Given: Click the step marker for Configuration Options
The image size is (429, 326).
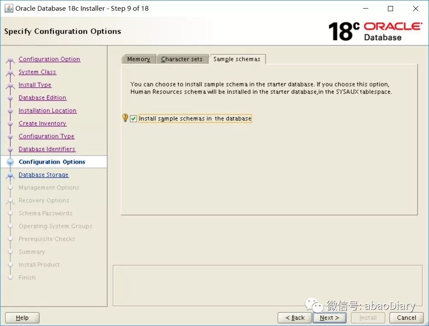Looking at the screenshot, I should coord(10,162).
